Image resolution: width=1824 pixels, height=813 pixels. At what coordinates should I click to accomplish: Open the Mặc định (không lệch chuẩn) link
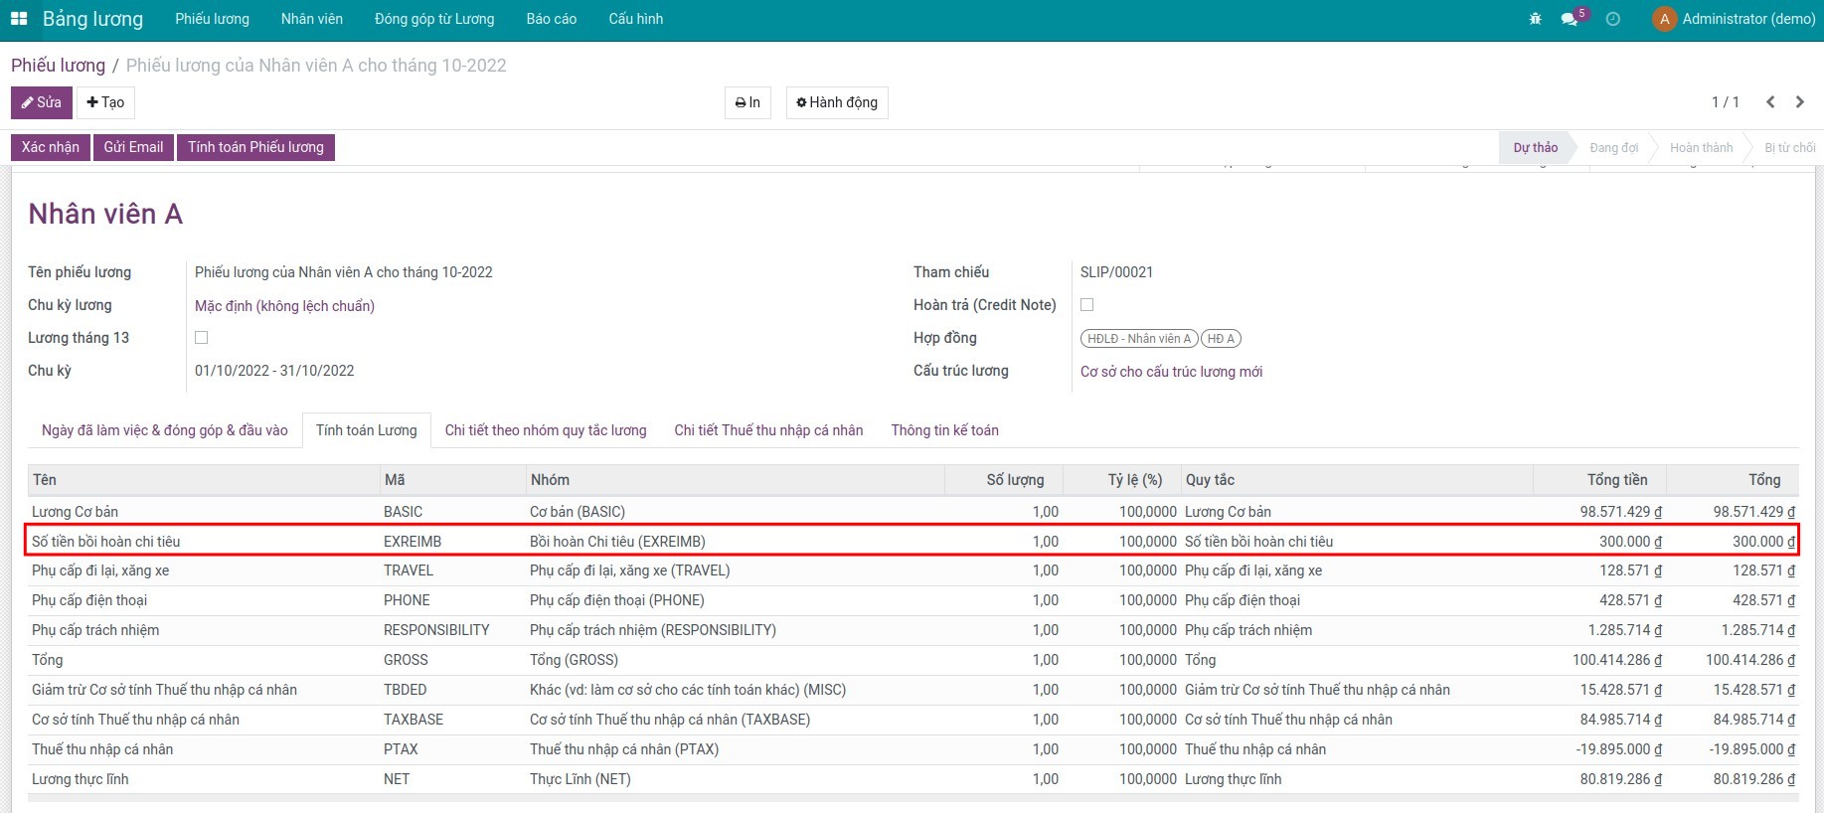coord(284,306)
